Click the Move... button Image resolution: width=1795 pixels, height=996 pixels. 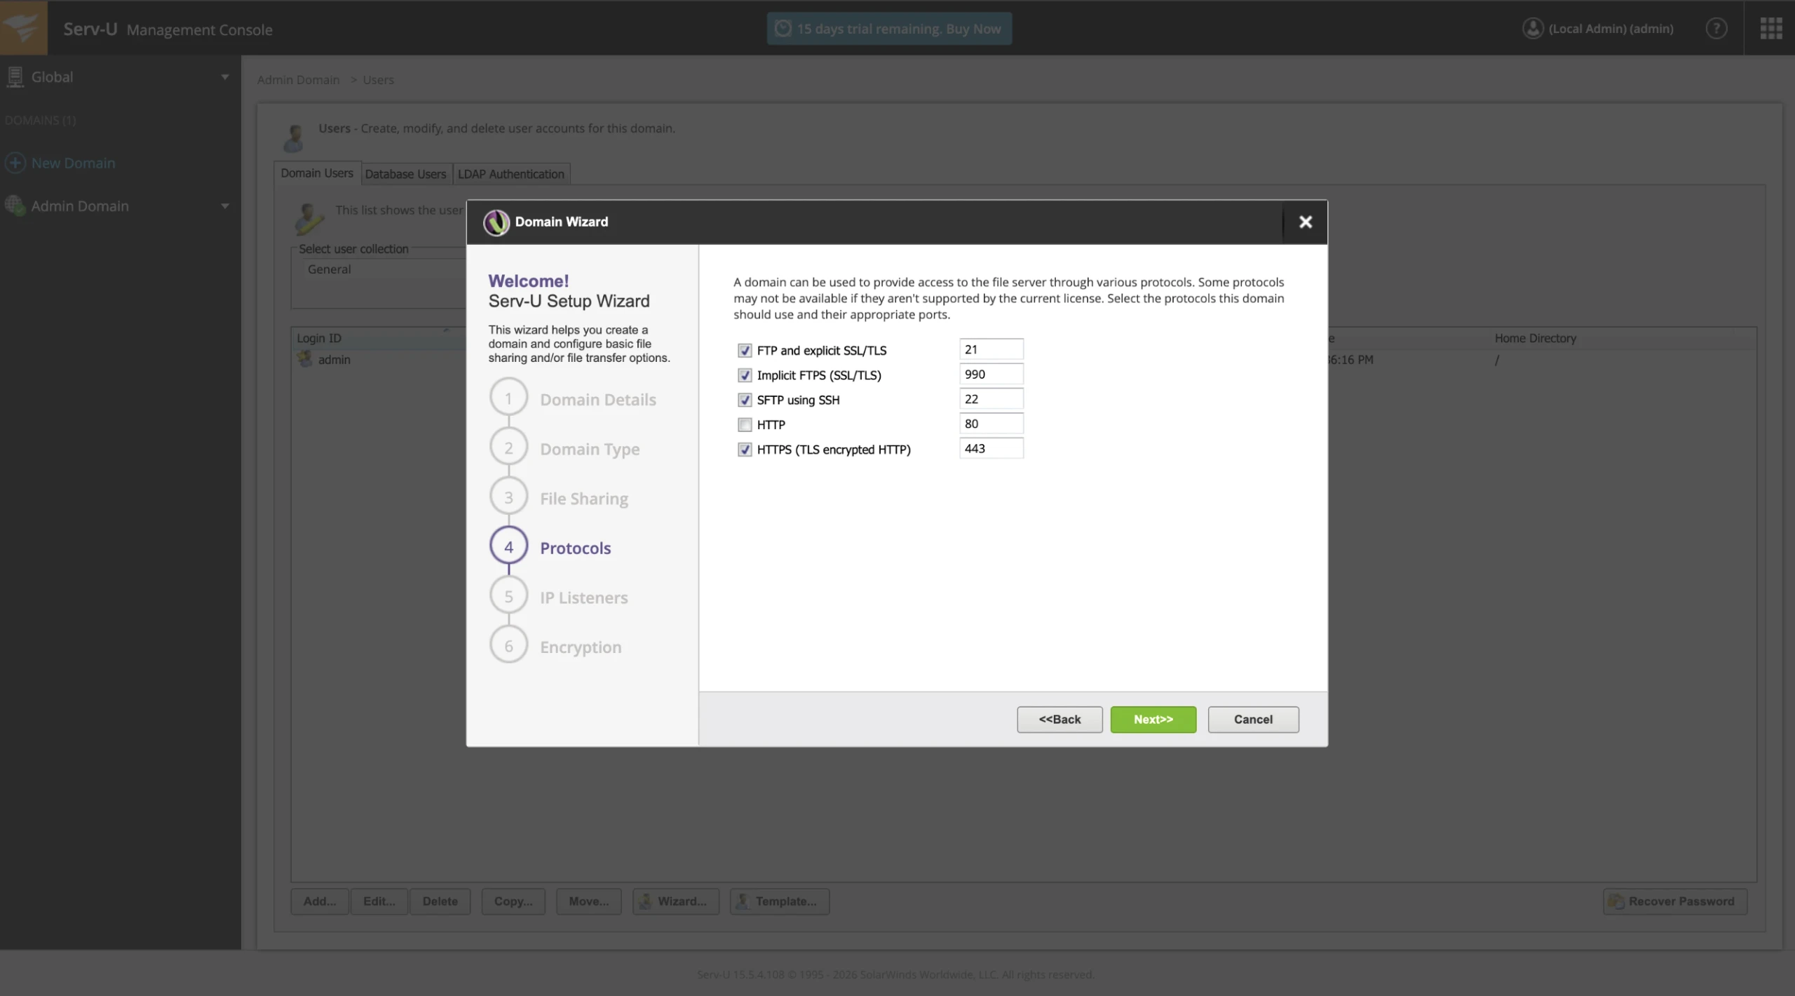point(589,901)
